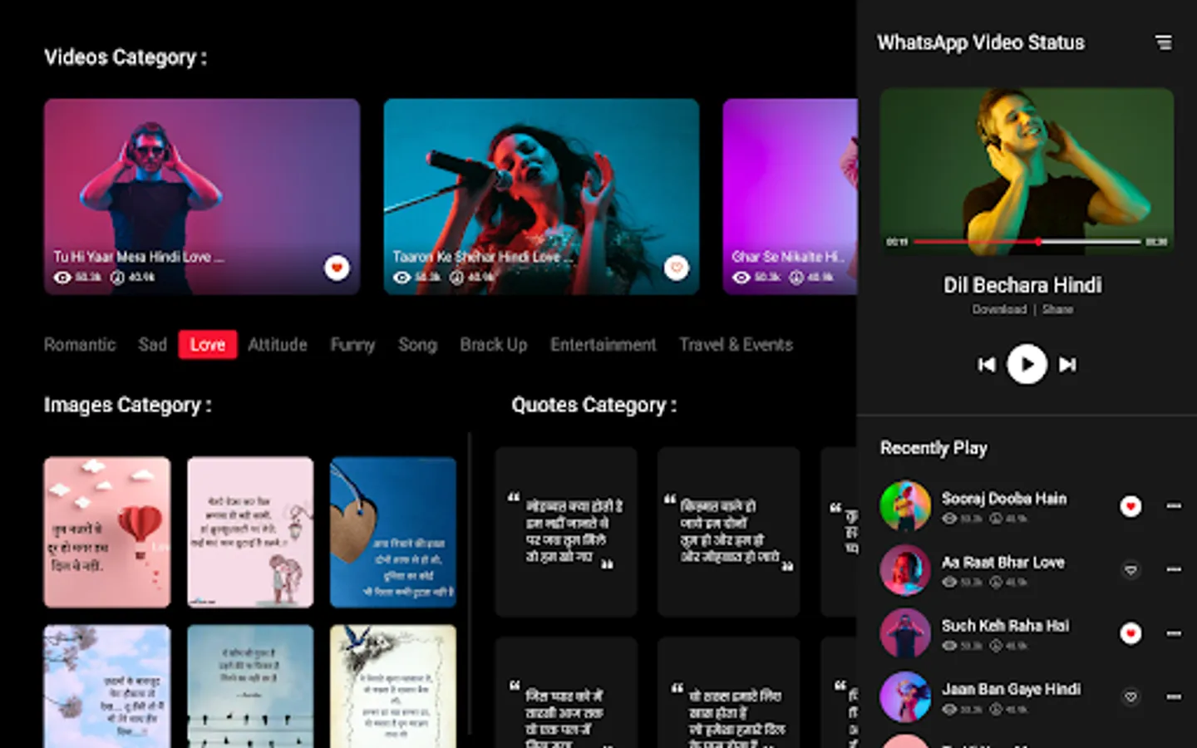
Task: Favorite Jaan Ban Gaye Hindi
Action: click(x=1130, y=696)
